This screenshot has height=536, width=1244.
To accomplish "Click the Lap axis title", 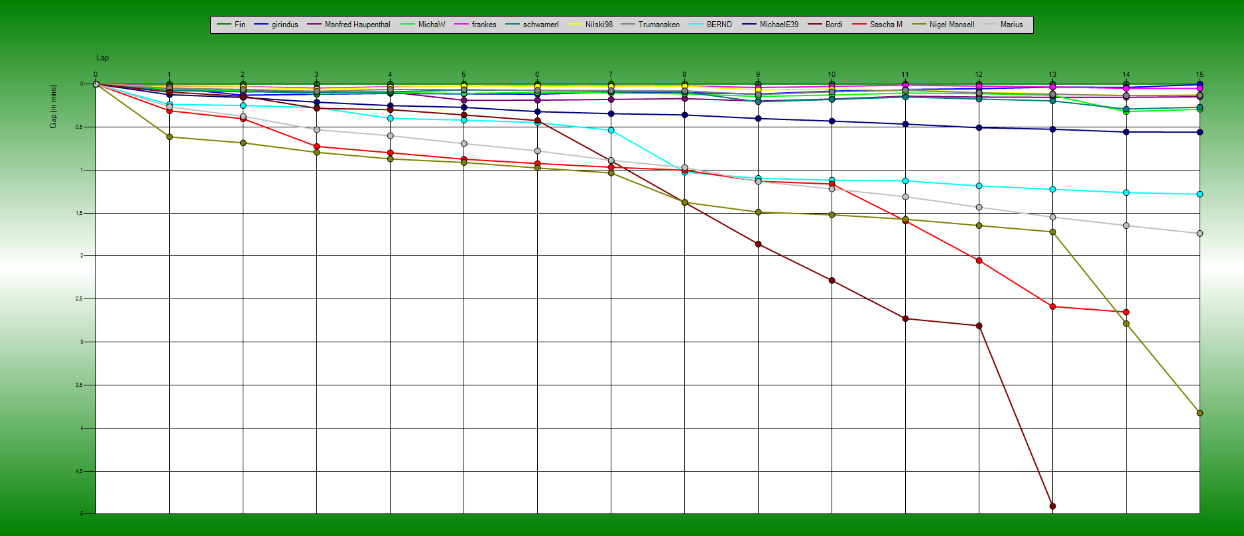I will tap(103, 58).
